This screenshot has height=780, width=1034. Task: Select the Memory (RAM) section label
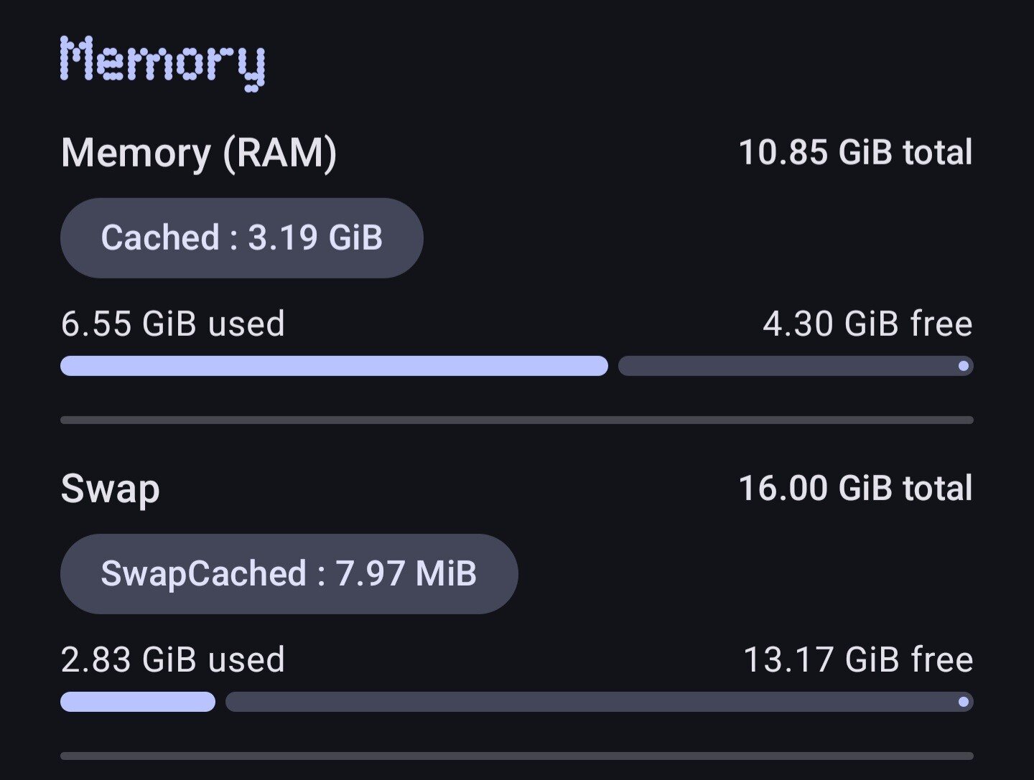199,153
